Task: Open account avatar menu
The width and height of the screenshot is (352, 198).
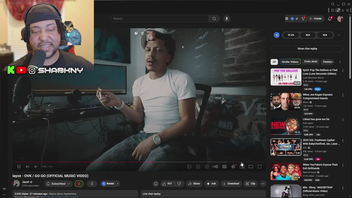Action: click(x=340, y=19)
